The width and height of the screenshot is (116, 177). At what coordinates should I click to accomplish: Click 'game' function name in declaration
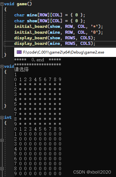(22, 4)
